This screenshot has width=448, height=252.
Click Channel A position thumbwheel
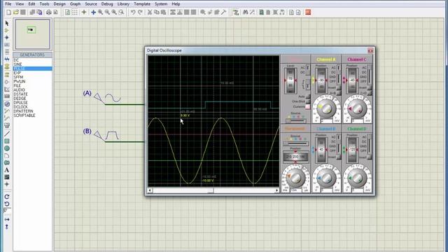pyautogui.click(x=321, y=80)
